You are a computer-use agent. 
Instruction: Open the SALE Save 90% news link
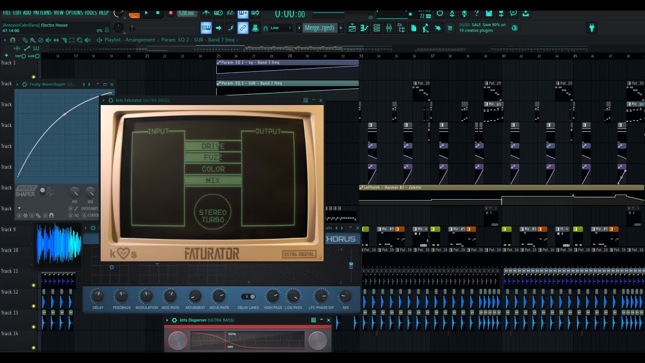click(482, 27)
